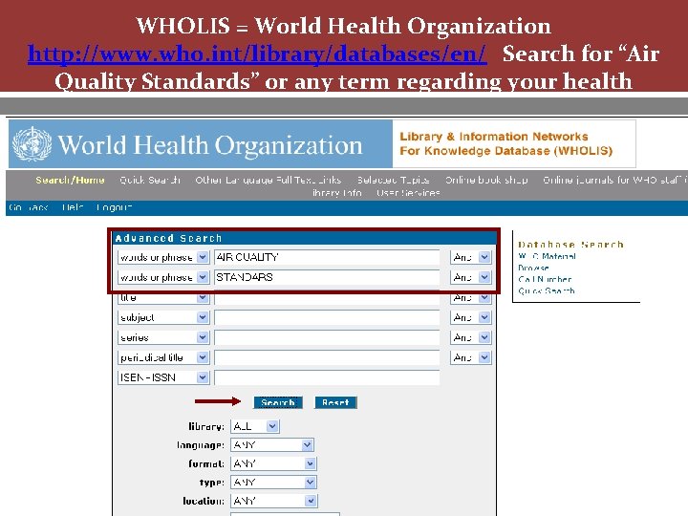Expand the And dropdown on title row
Screen dimensions: 688x516
coord(470,297)
